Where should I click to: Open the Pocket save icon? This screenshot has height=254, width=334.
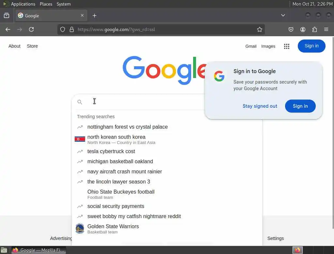pos(291,29)
